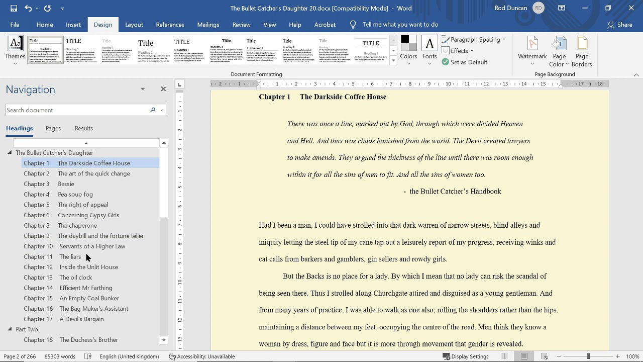Jump to Chapter 6 Concerning Gypsy Girls
This screenshot has width=643, height=362.
coord(71,215)
